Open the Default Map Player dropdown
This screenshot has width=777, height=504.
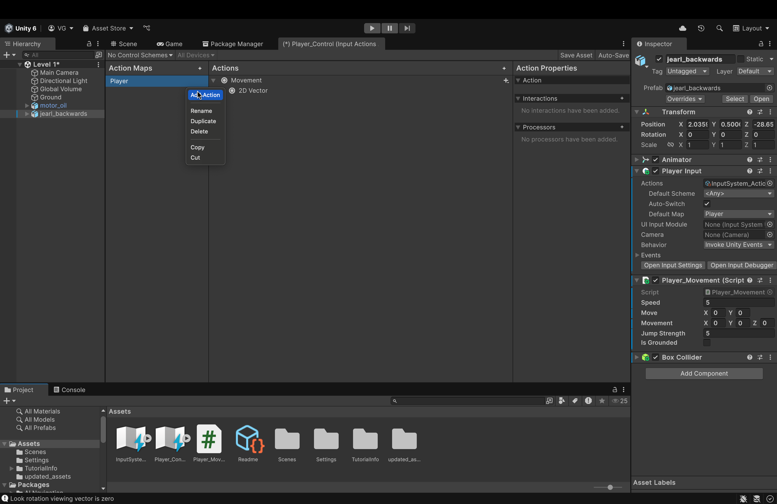(x=739, y=214)
